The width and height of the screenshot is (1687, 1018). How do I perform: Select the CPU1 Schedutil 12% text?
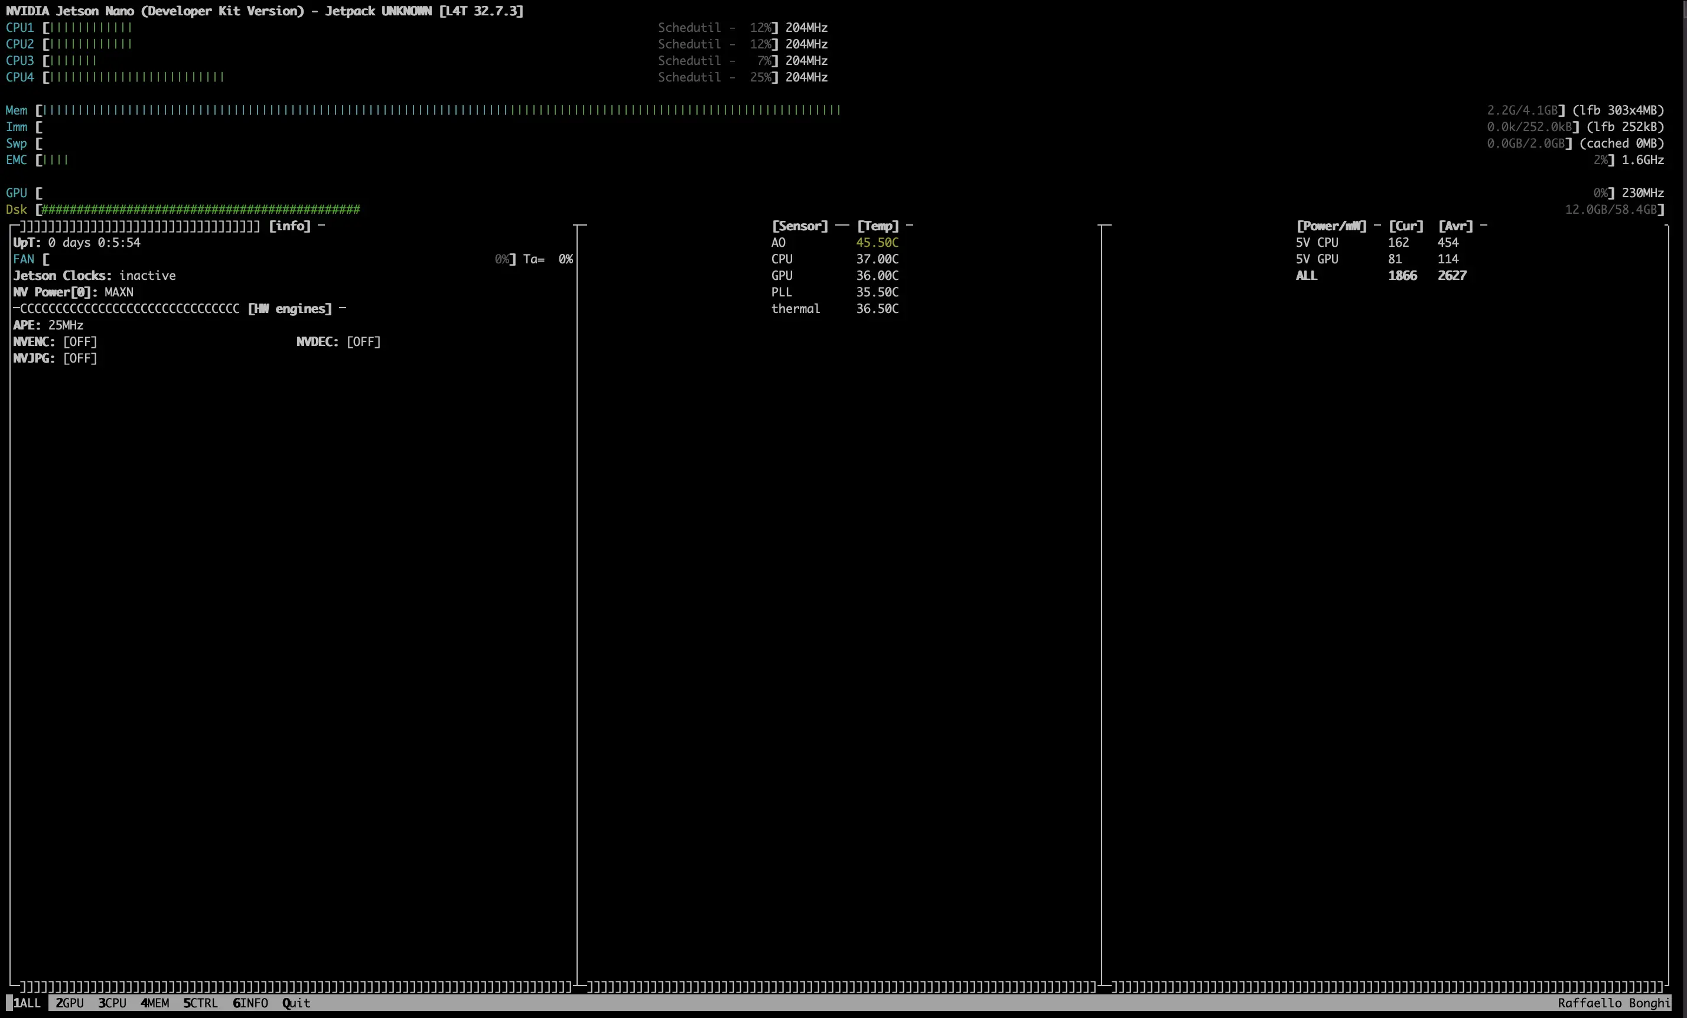click(715, 27)
